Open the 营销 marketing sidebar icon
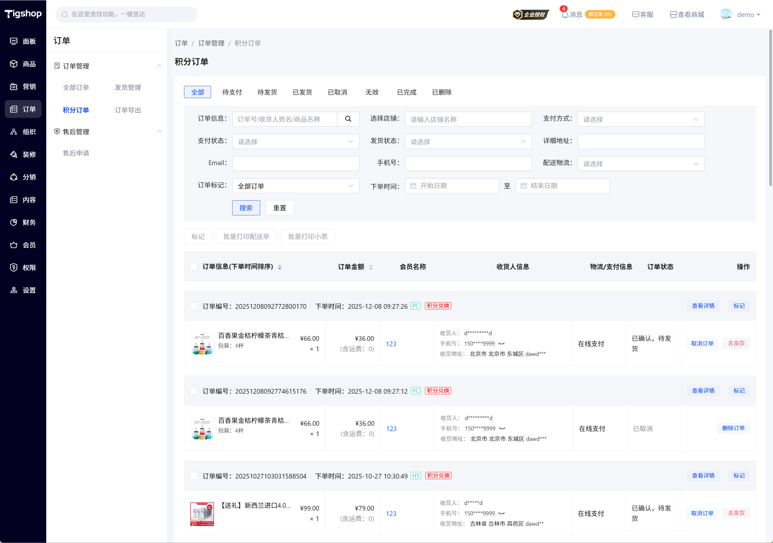This screenshot has height=543, width=773. 14,86
